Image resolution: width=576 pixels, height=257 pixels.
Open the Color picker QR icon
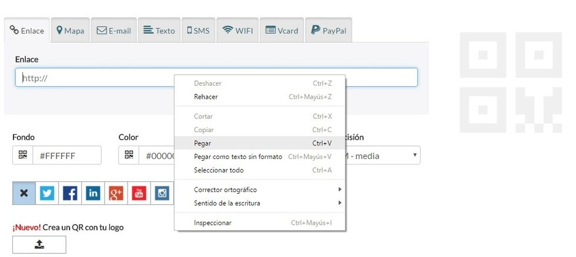129,155
